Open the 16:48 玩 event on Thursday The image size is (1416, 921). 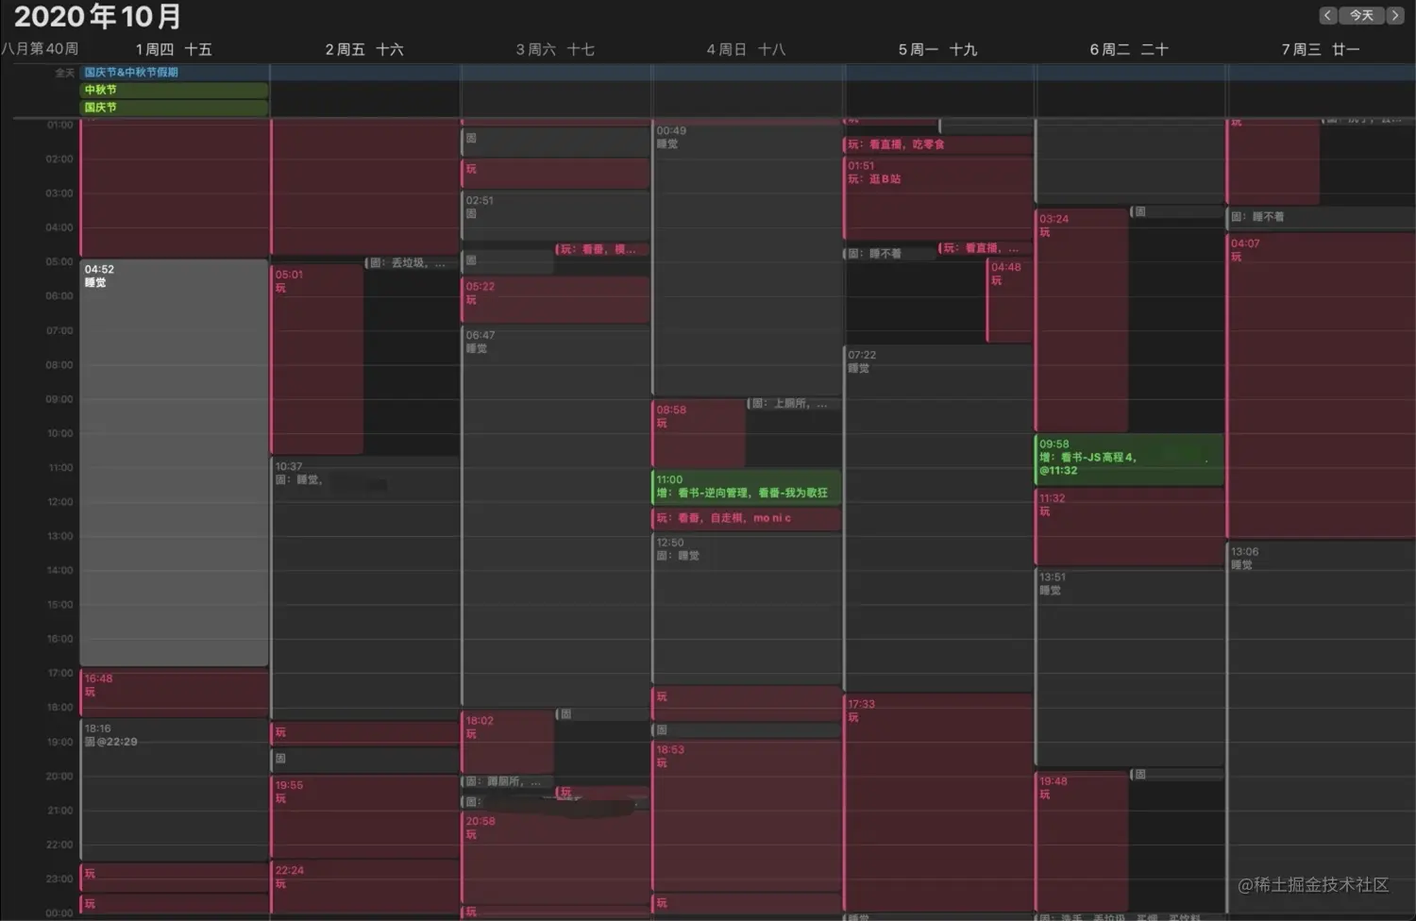(175, 694)
